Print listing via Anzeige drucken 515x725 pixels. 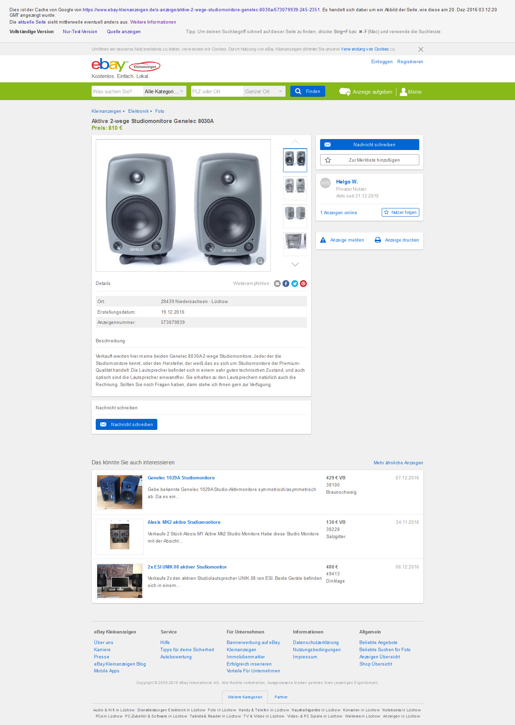[x=397, y=240]
